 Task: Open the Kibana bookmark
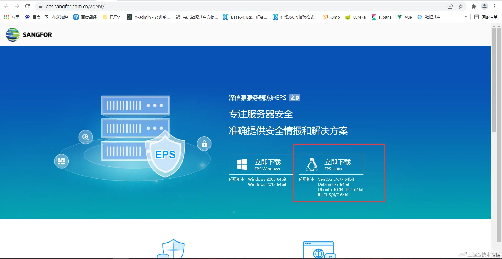pos(382,17)
